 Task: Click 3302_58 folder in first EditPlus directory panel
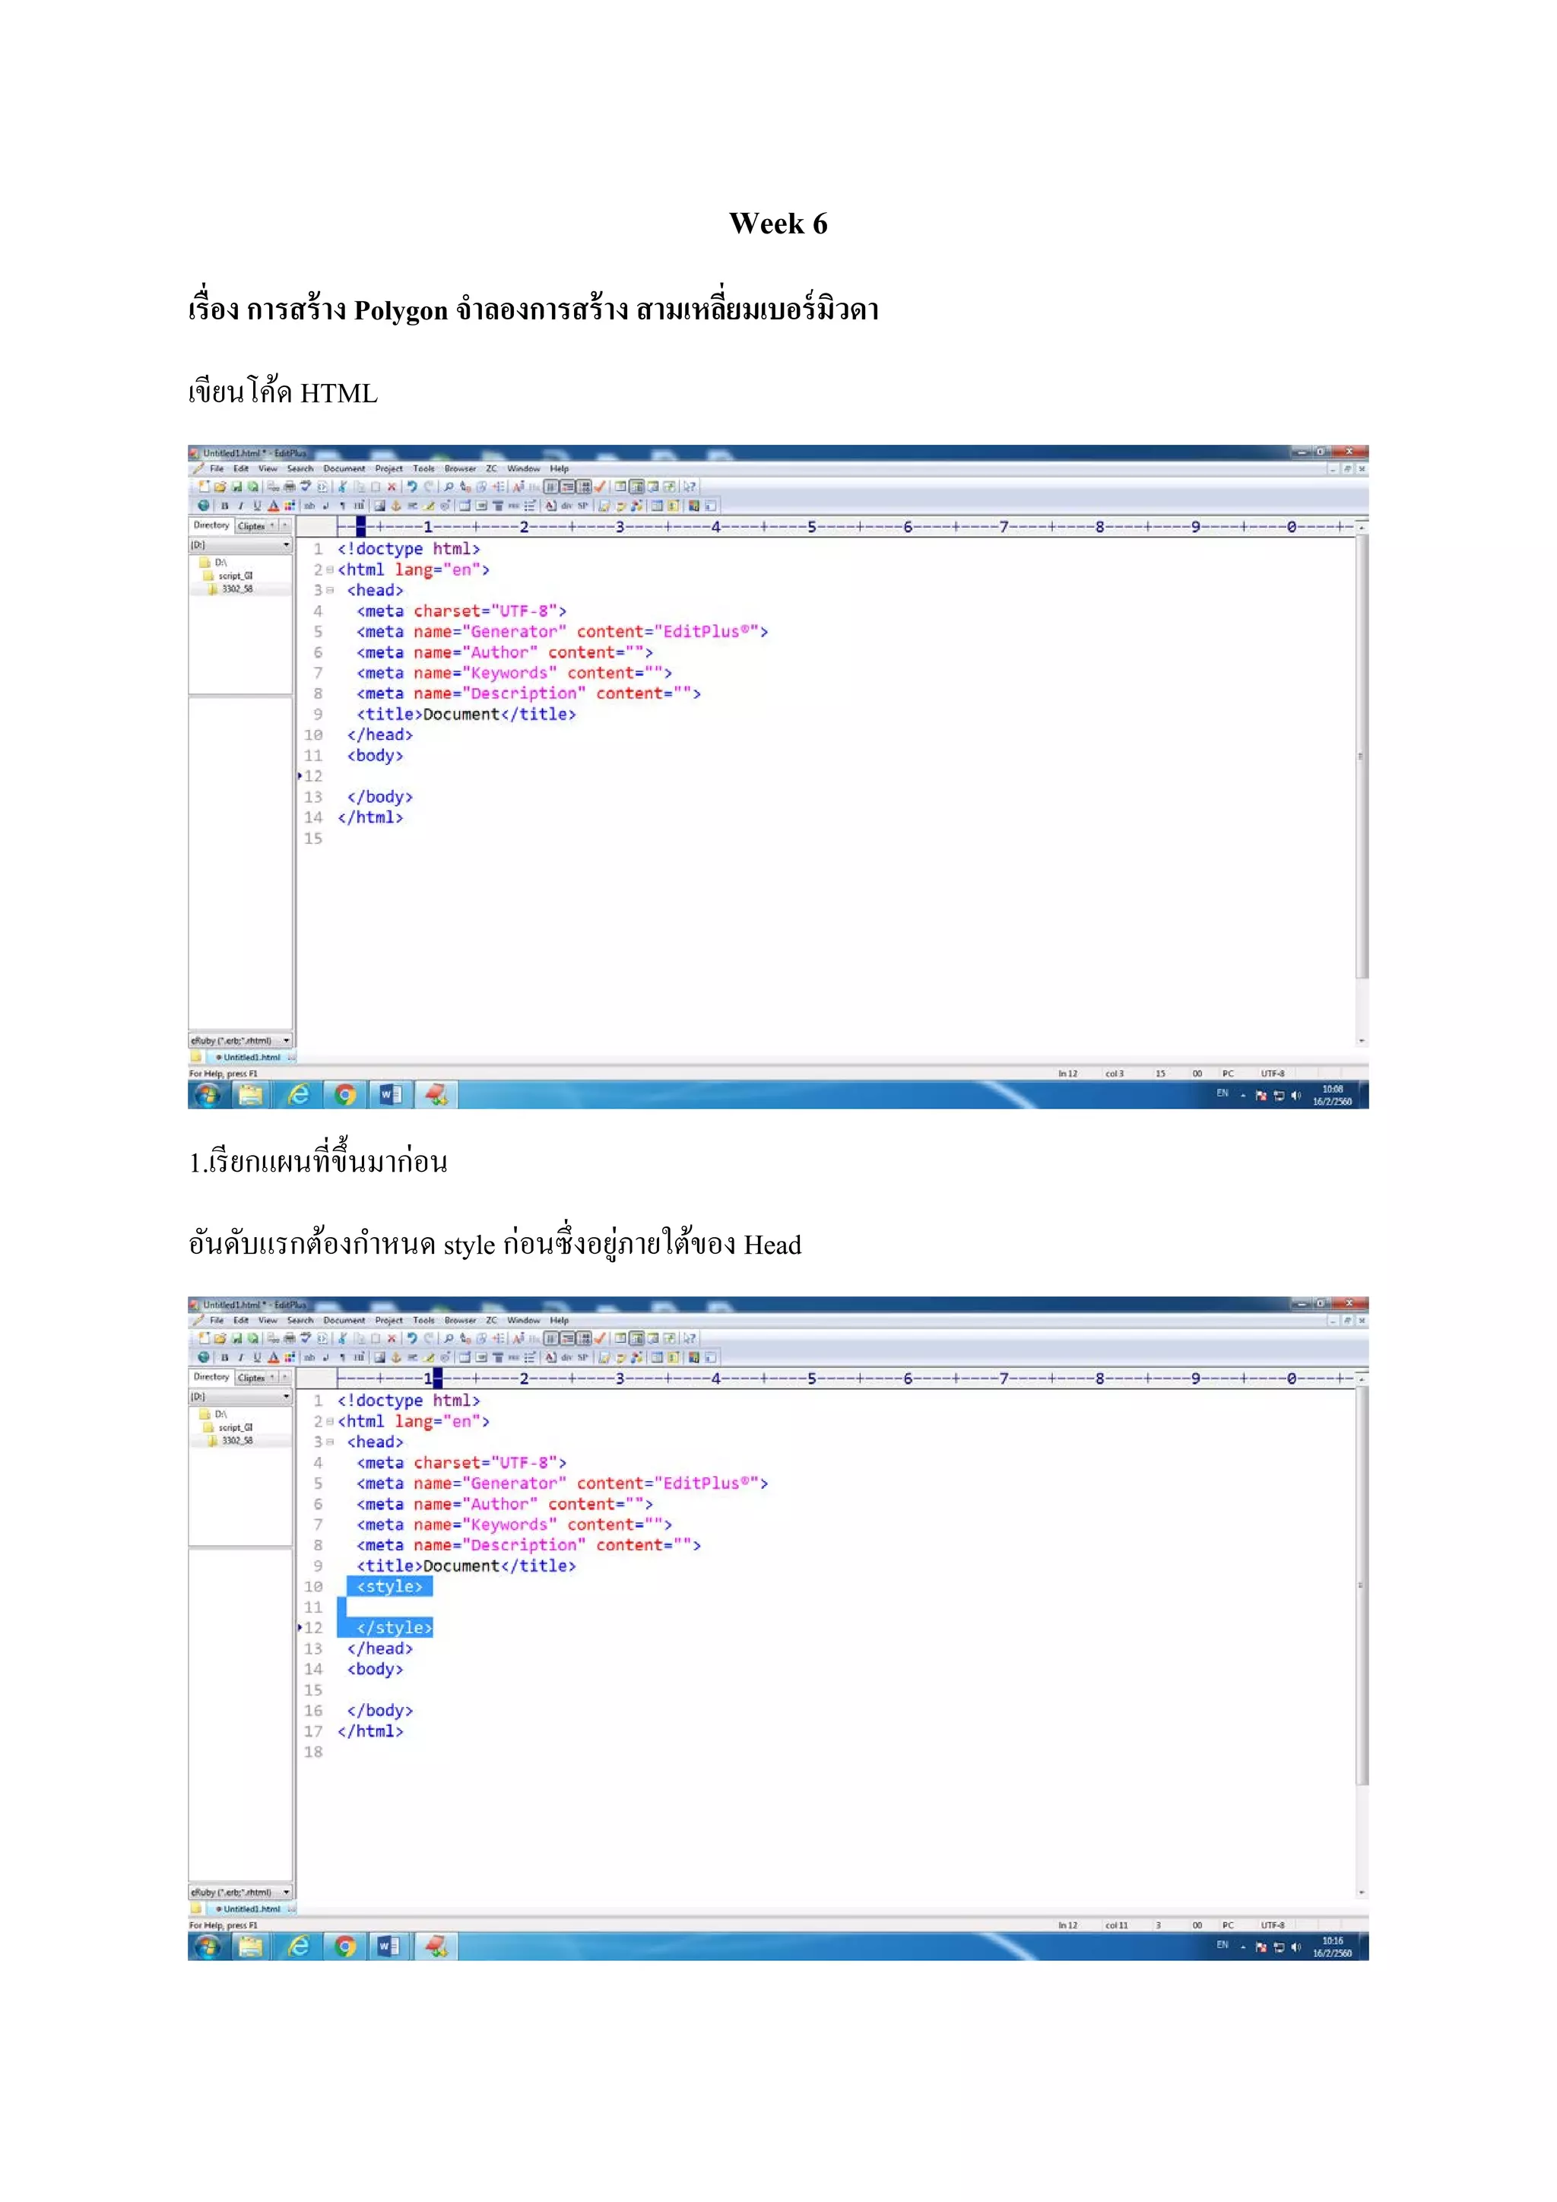(x=236, y=589)
